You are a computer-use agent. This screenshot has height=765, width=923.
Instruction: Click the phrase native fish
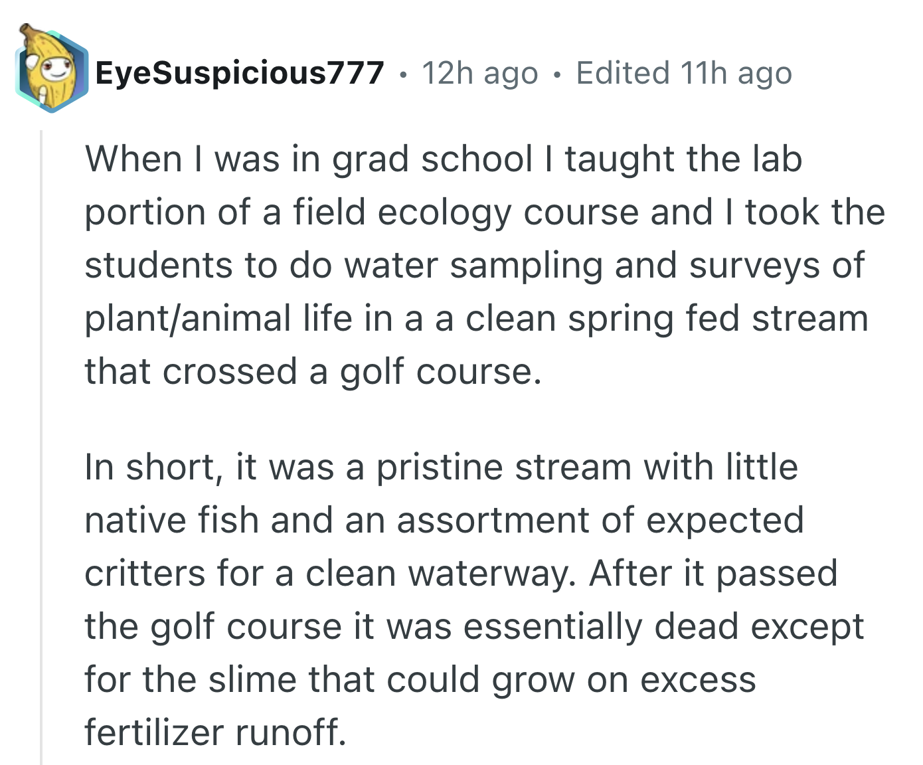point(171,520)
